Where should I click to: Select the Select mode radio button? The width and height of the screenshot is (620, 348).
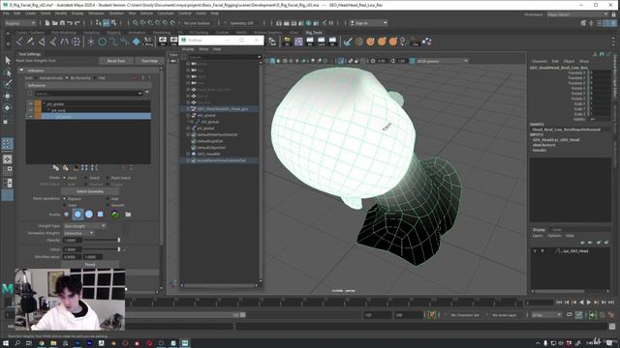coord(86,178)
